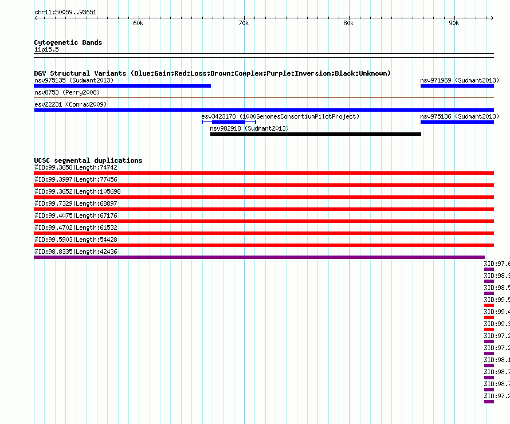The width and height of the screenshot is (510, 424).
Task: Click the %ID:99.3658|Length:74742 label
Action: tap(76, 167)
